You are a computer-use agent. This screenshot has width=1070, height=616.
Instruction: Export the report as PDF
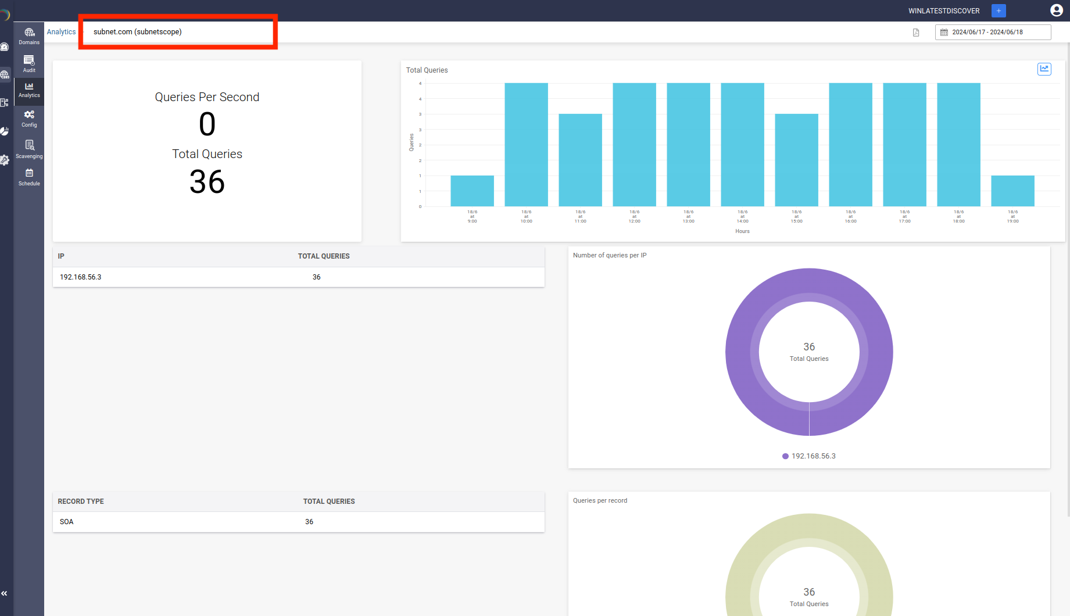[916, 33]
